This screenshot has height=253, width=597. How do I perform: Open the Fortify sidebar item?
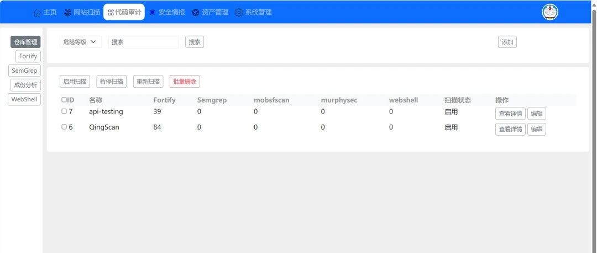pyautogui.click(x=28, y=56)
